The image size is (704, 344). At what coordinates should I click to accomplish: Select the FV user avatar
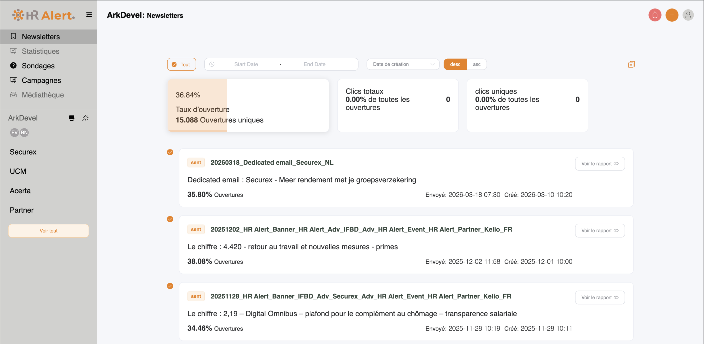[15, 133]
